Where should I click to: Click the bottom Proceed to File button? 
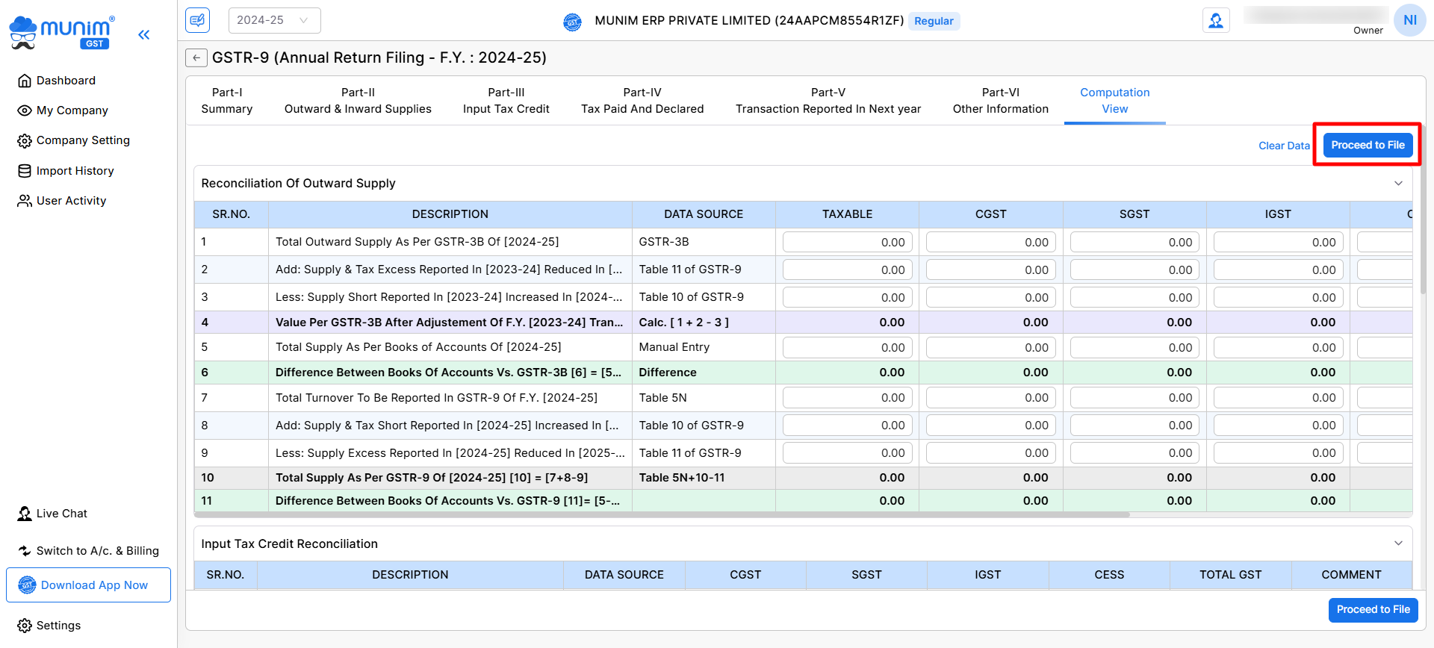(x=1373, y=610)
